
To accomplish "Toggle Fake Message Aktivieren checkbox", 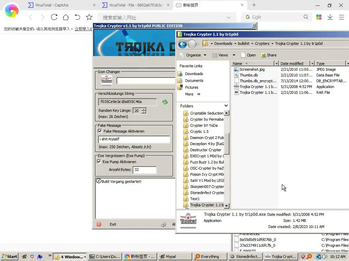I will tap(100, 131).
